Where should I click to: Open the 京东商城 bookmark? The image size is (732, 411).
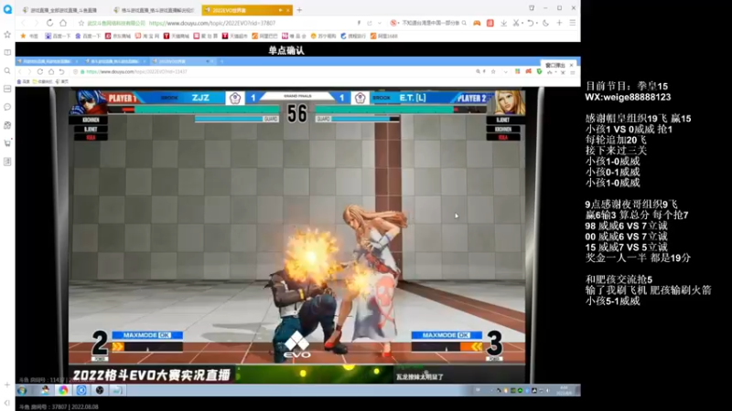coord(118,36)
